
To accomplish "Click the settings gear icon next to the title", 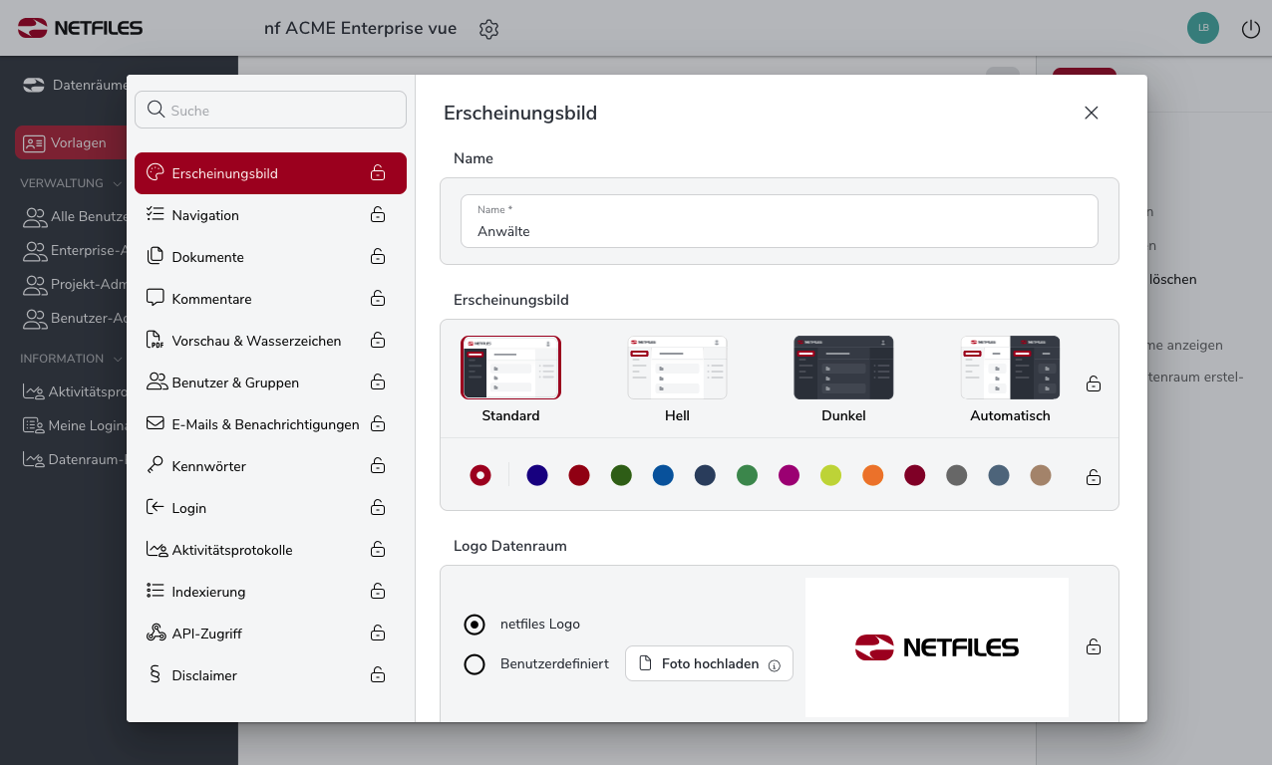I will tap(488, 29).
